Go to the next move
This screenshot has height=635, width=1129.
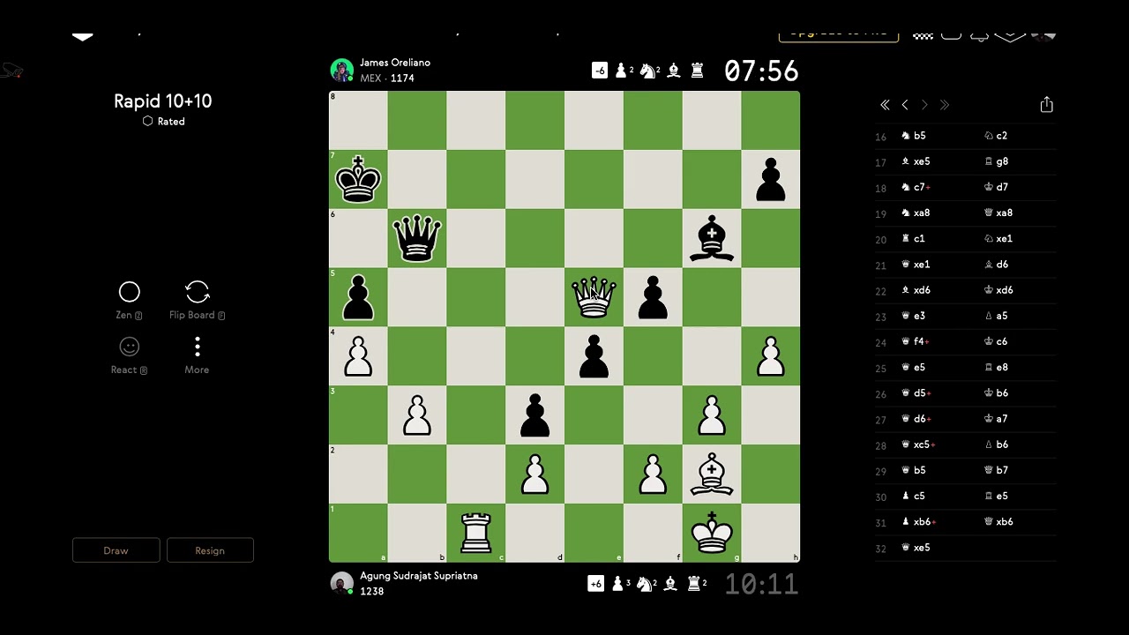click(924, 105)
